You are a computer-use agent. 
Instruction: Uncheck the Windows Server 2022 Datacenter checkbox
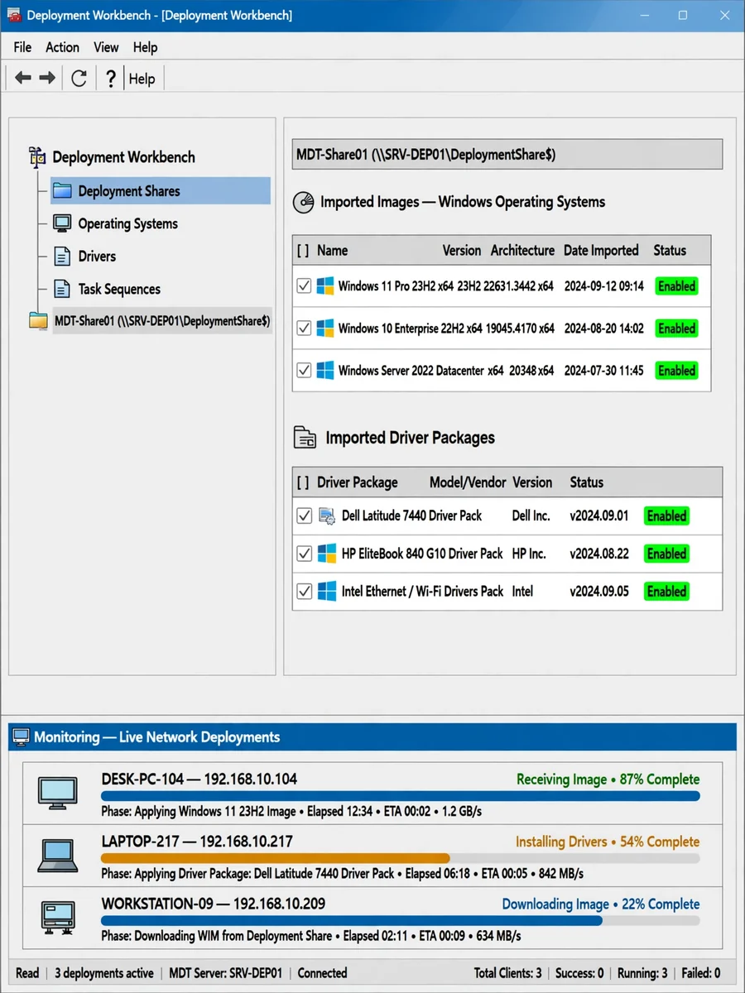coord(304,370)
